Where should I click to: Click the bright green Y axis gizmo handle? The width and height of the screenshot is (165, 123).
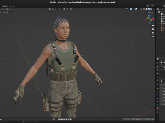point(151,20)
